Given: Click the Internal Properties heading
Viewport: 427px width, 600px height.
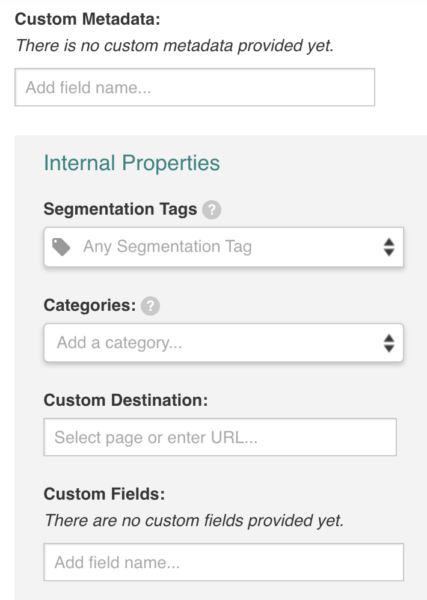Looking at the screenshot, I should click(x=132, y=163).
